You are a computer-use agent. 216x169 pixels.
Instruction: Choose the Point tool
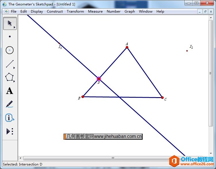[10, 37]
